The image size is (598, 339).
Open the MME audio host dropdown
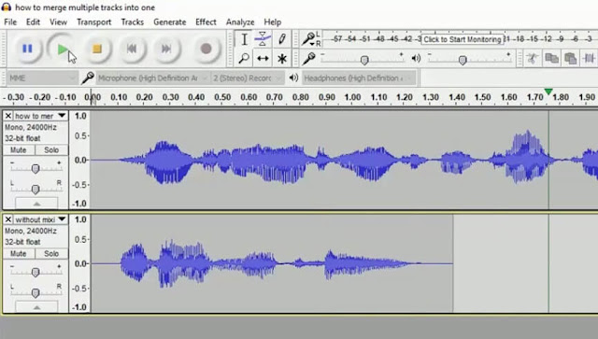coord(42,78)
